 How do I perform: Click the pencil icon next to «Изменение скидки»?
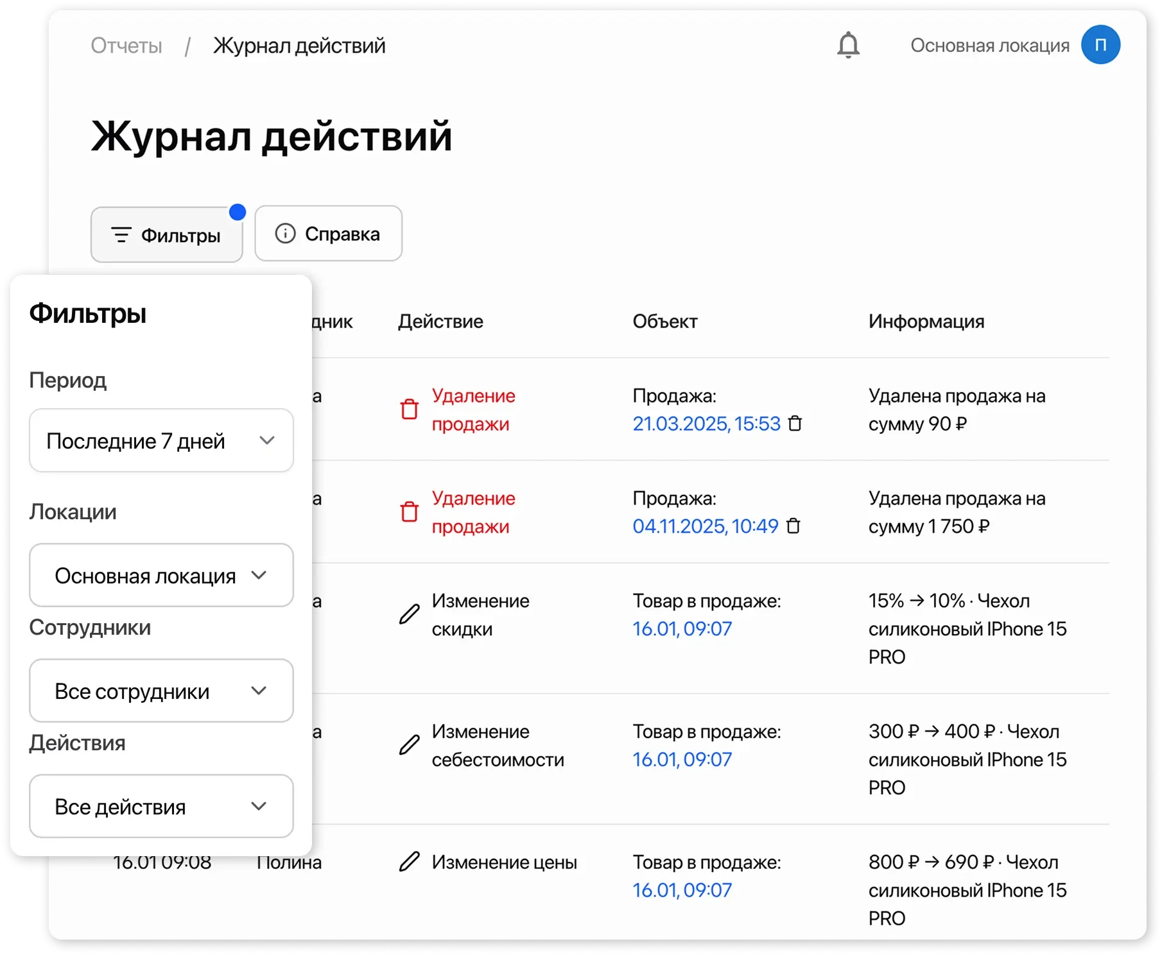coord(409,615)
